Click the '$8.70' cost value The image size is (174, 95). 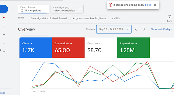coord(94,50)
